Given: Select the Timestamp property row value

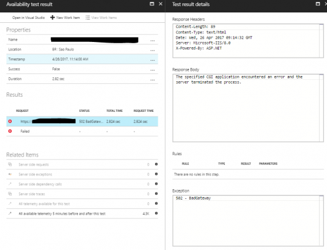Looking at the screenshot, I should (70, 59).
